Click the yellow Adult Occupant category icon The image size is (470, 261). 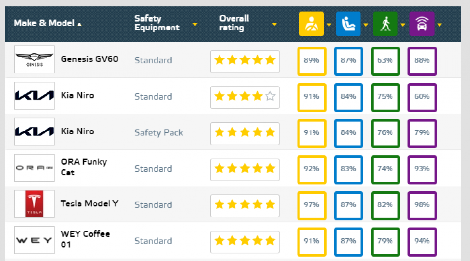311,24
